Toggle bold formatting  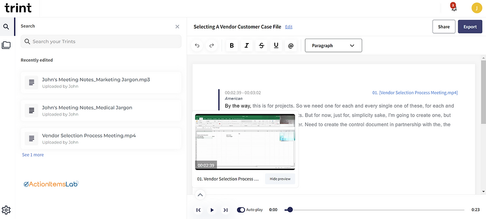point(232,45)
